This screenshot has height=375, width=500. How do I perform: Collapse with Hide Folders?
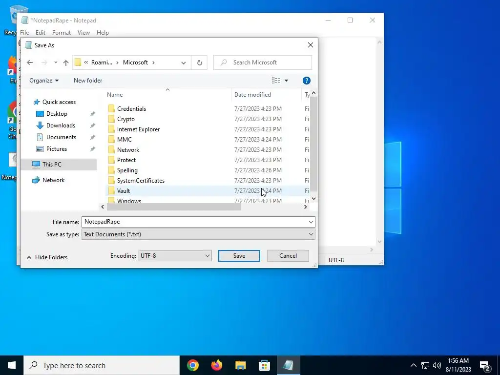47,257
